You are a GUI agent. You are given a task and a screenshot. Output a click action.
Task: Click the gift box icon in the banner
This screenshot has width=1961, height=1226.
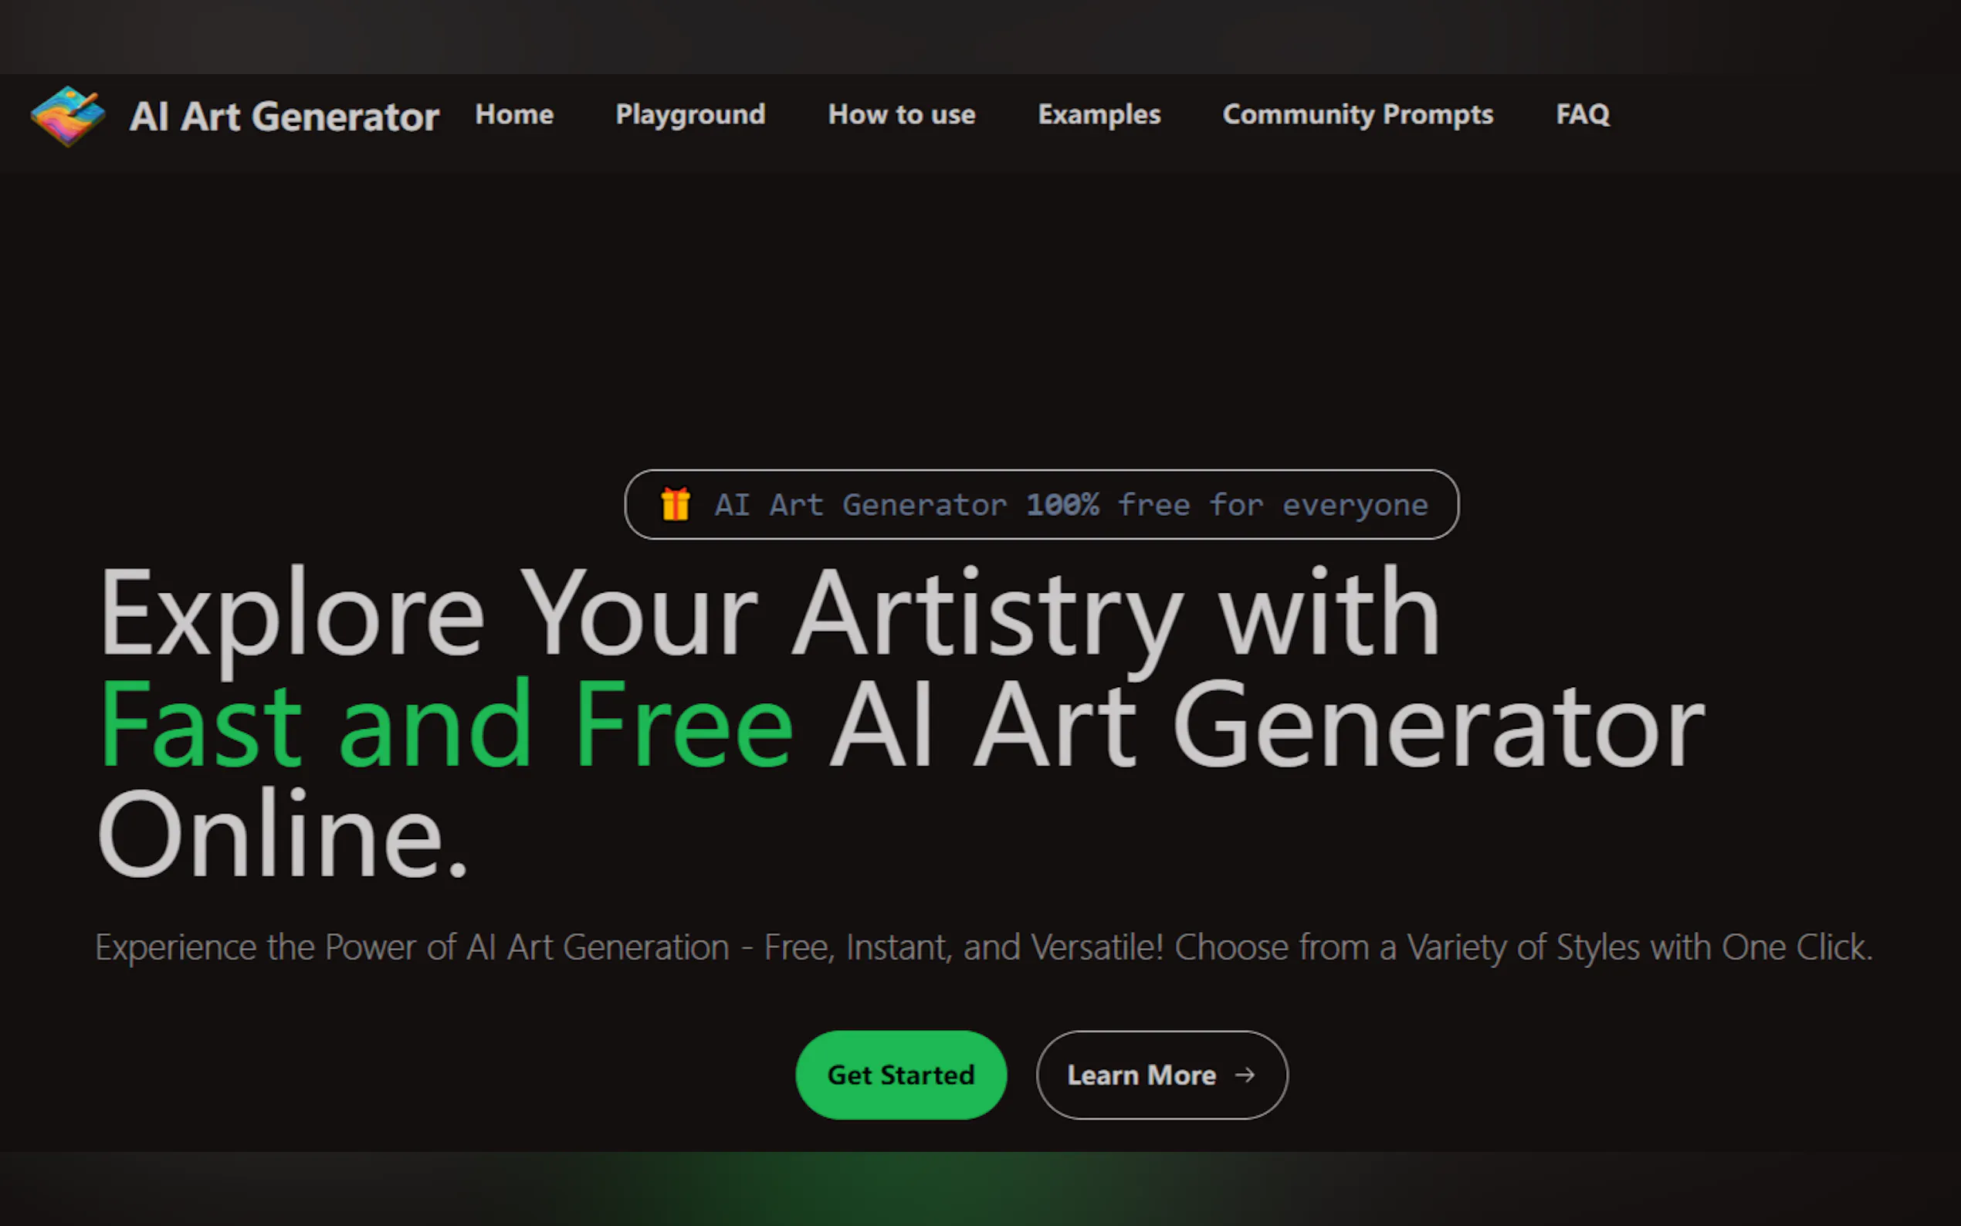tap(675, 503)
